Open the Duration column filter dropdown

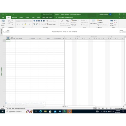point(37,38)
